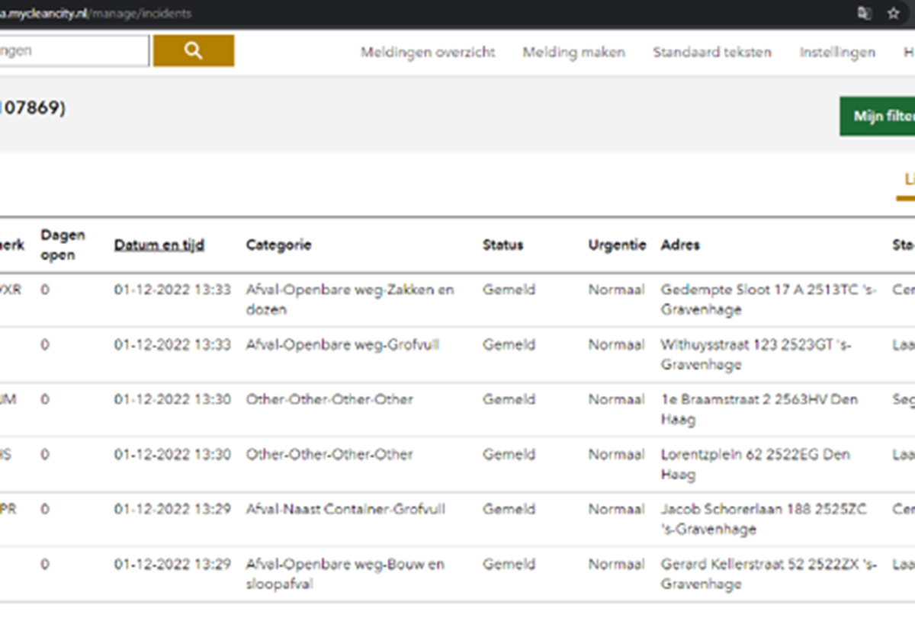The height and width of the screenshot is (640, 915).
Task: Click the Dagen open column header
Action: pos(63,245)
